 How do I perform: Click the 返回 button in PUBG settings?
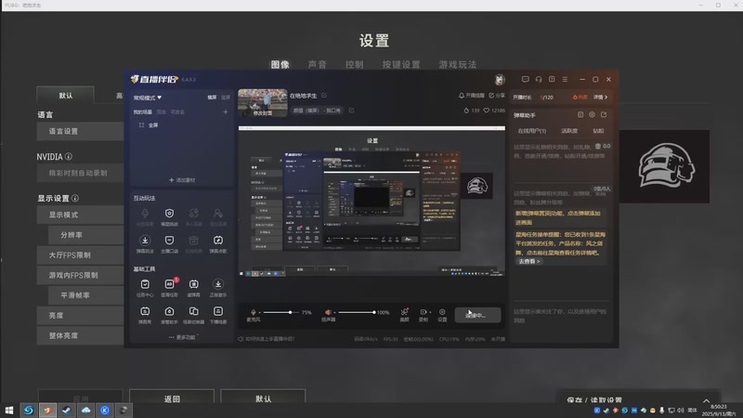pos(172,397)
